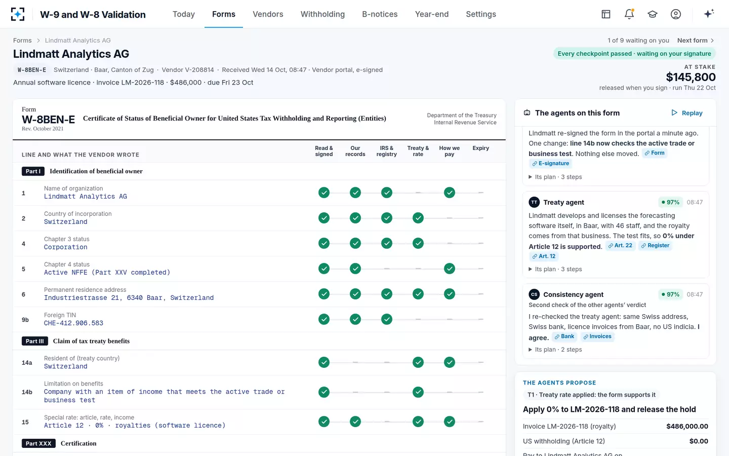
Task: Click How we pay checkmark for Chapter 4 status
Action: coord(450,269)
